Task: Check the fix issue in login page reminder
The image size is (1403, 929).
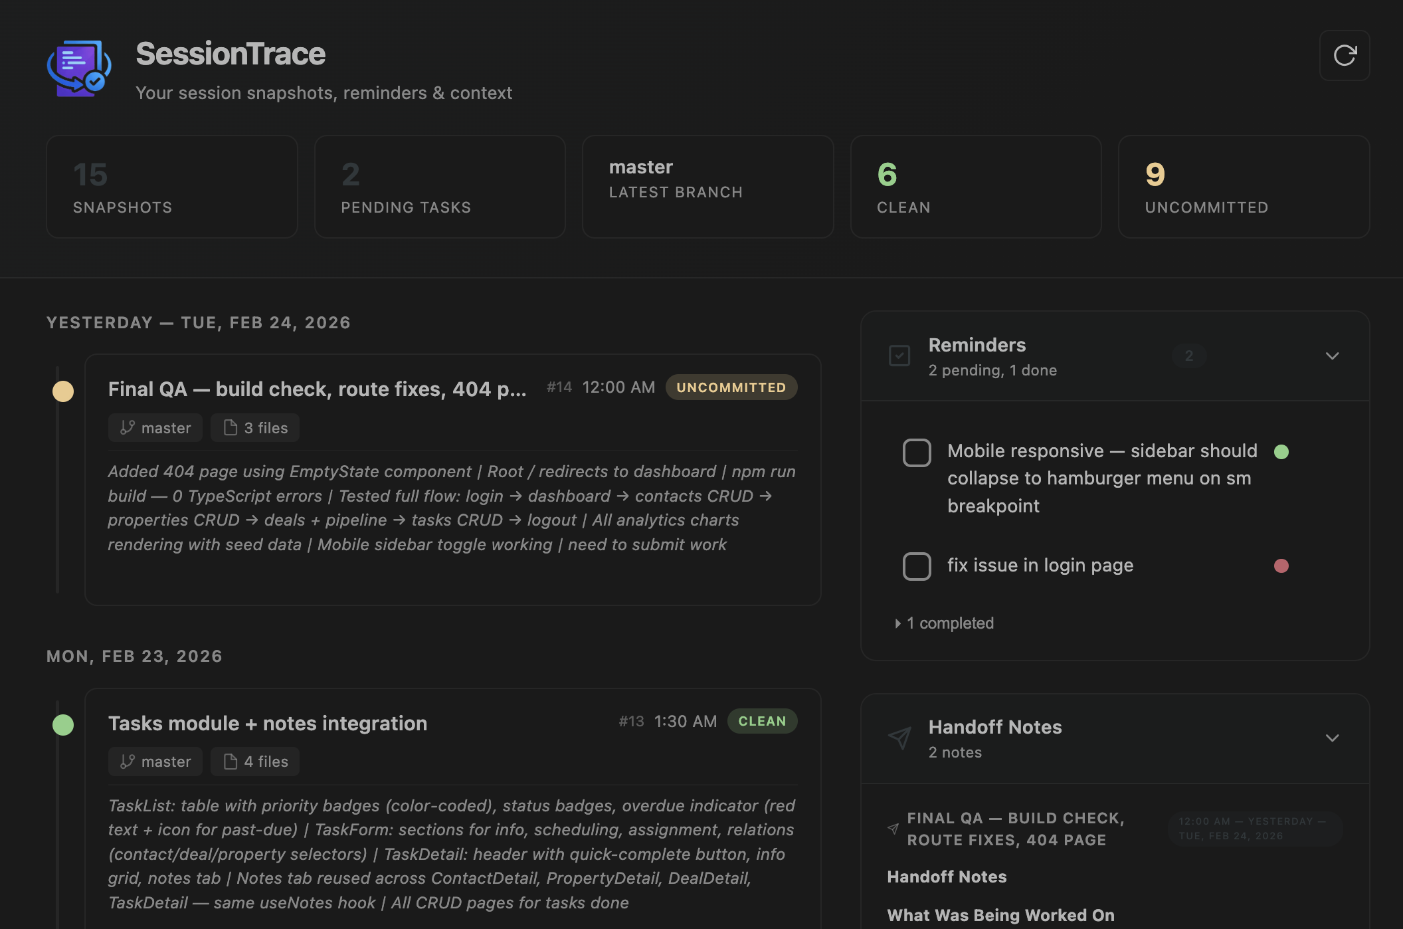Action: tap(917, 566)
